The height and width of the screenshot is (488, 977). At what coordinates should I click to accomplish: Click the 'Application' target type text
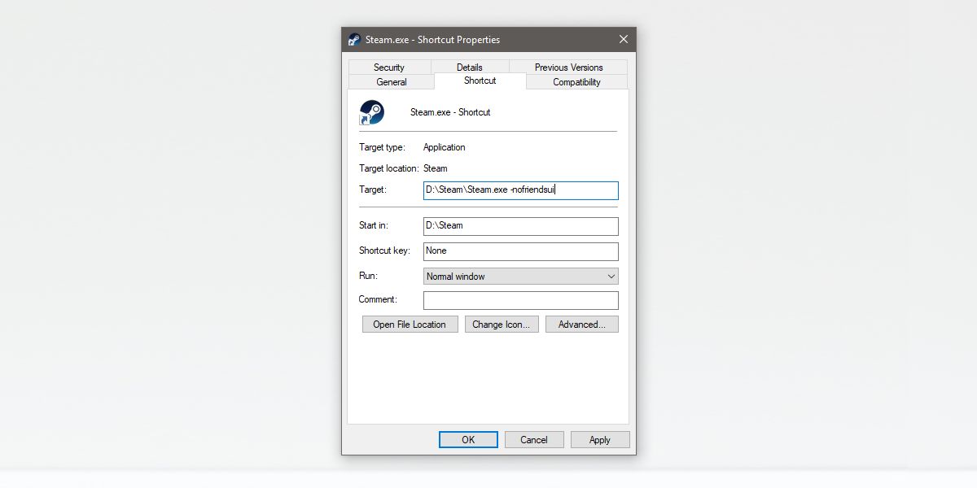(x=445, y=147)
